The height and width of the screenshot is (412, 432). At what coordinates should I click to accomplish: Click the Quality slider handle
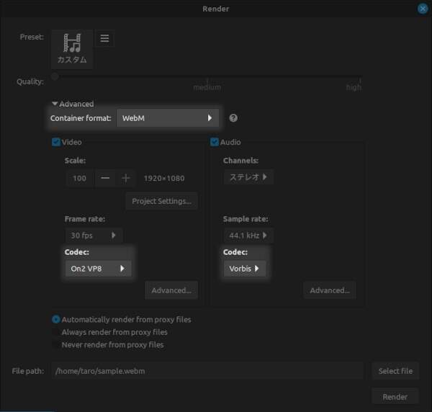[55, 76]
